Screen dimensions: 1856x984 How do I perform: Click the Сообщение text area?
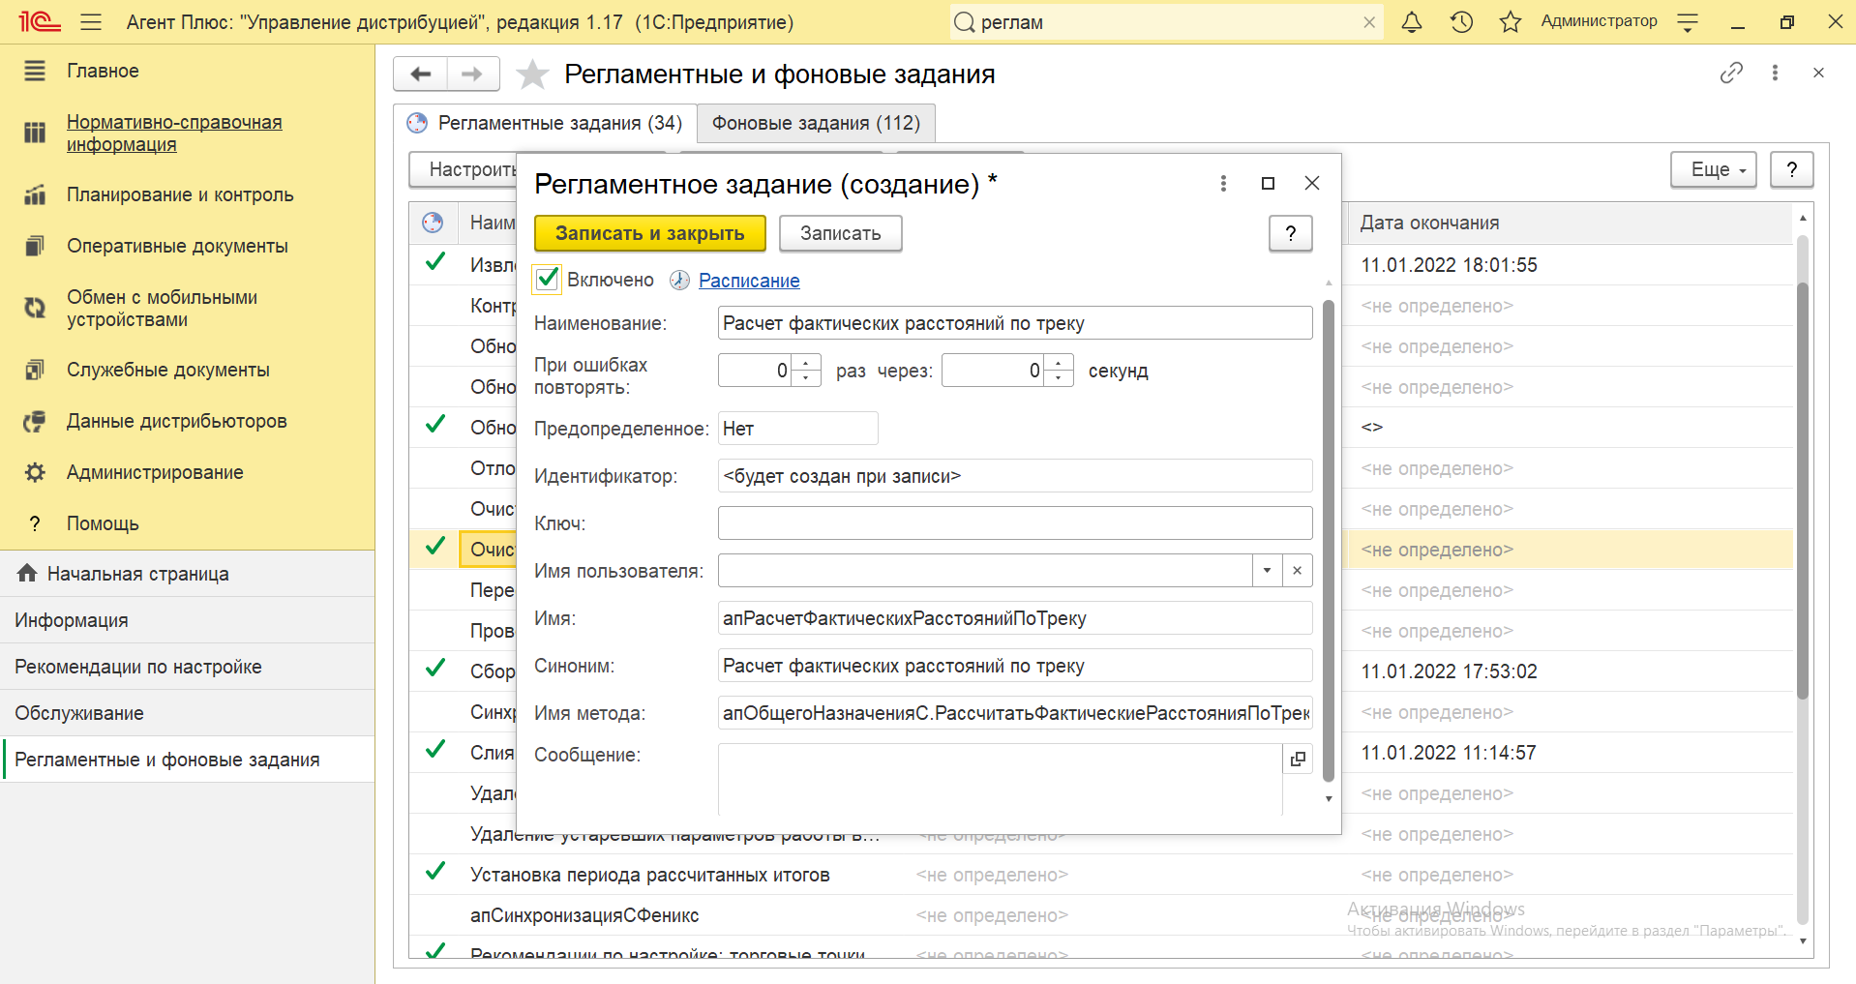tap(1001, 780)
